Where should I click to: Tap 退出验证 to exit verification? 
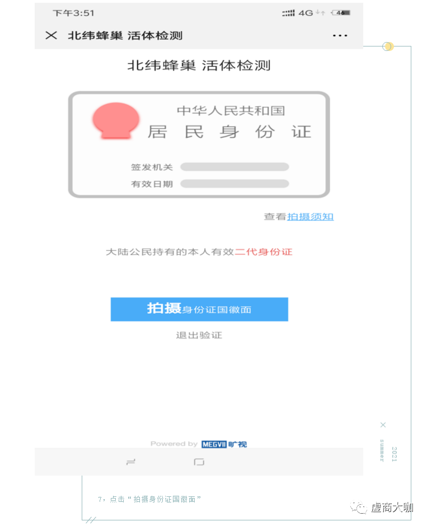(199, 335)
